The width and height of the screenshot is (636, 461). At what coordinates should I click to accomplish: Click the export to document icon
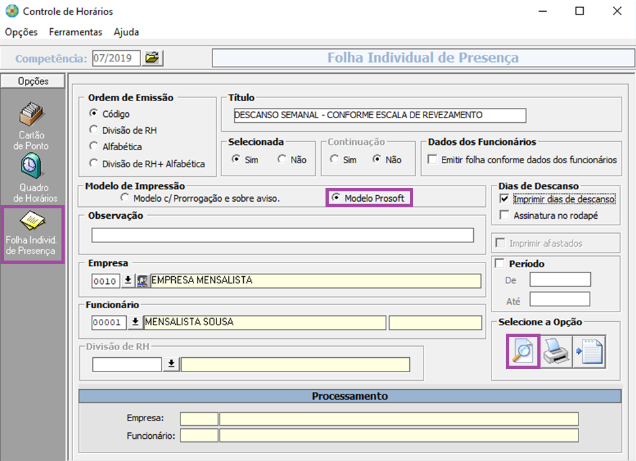(x=590, y=351)
